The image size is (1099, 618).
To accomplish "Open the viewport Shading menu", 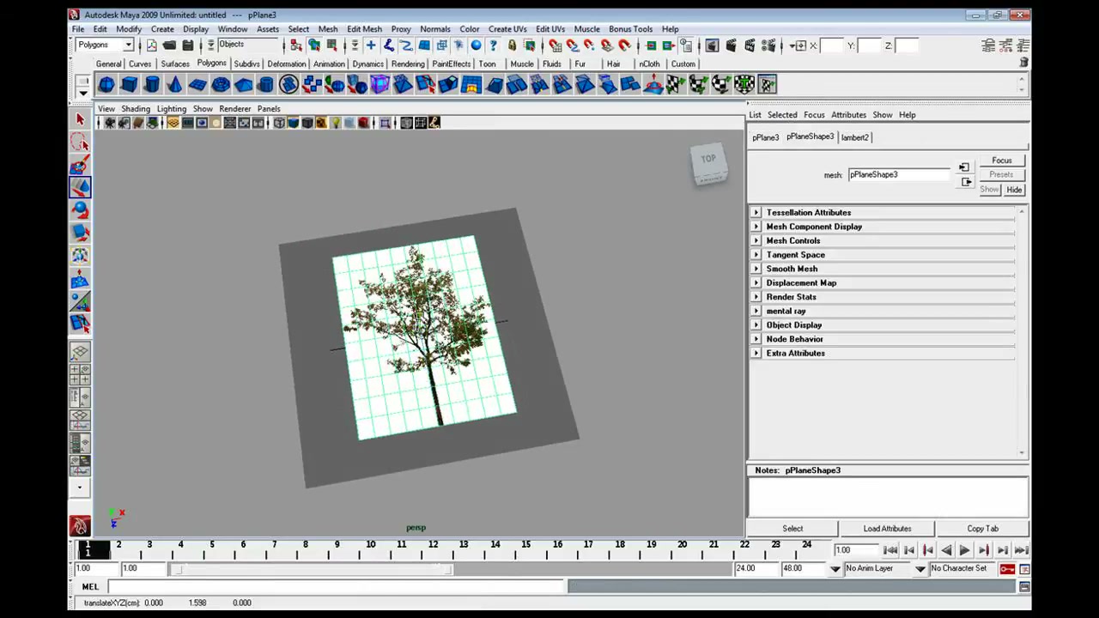I will point(135,109).
